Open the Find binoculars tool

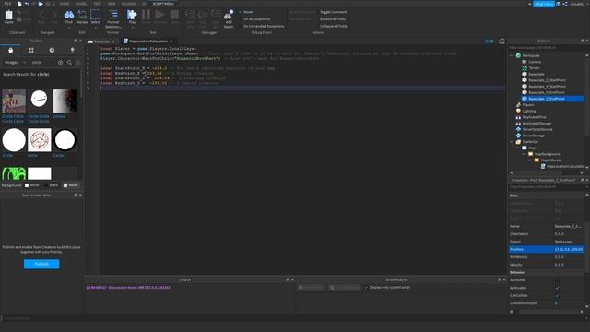69,15
